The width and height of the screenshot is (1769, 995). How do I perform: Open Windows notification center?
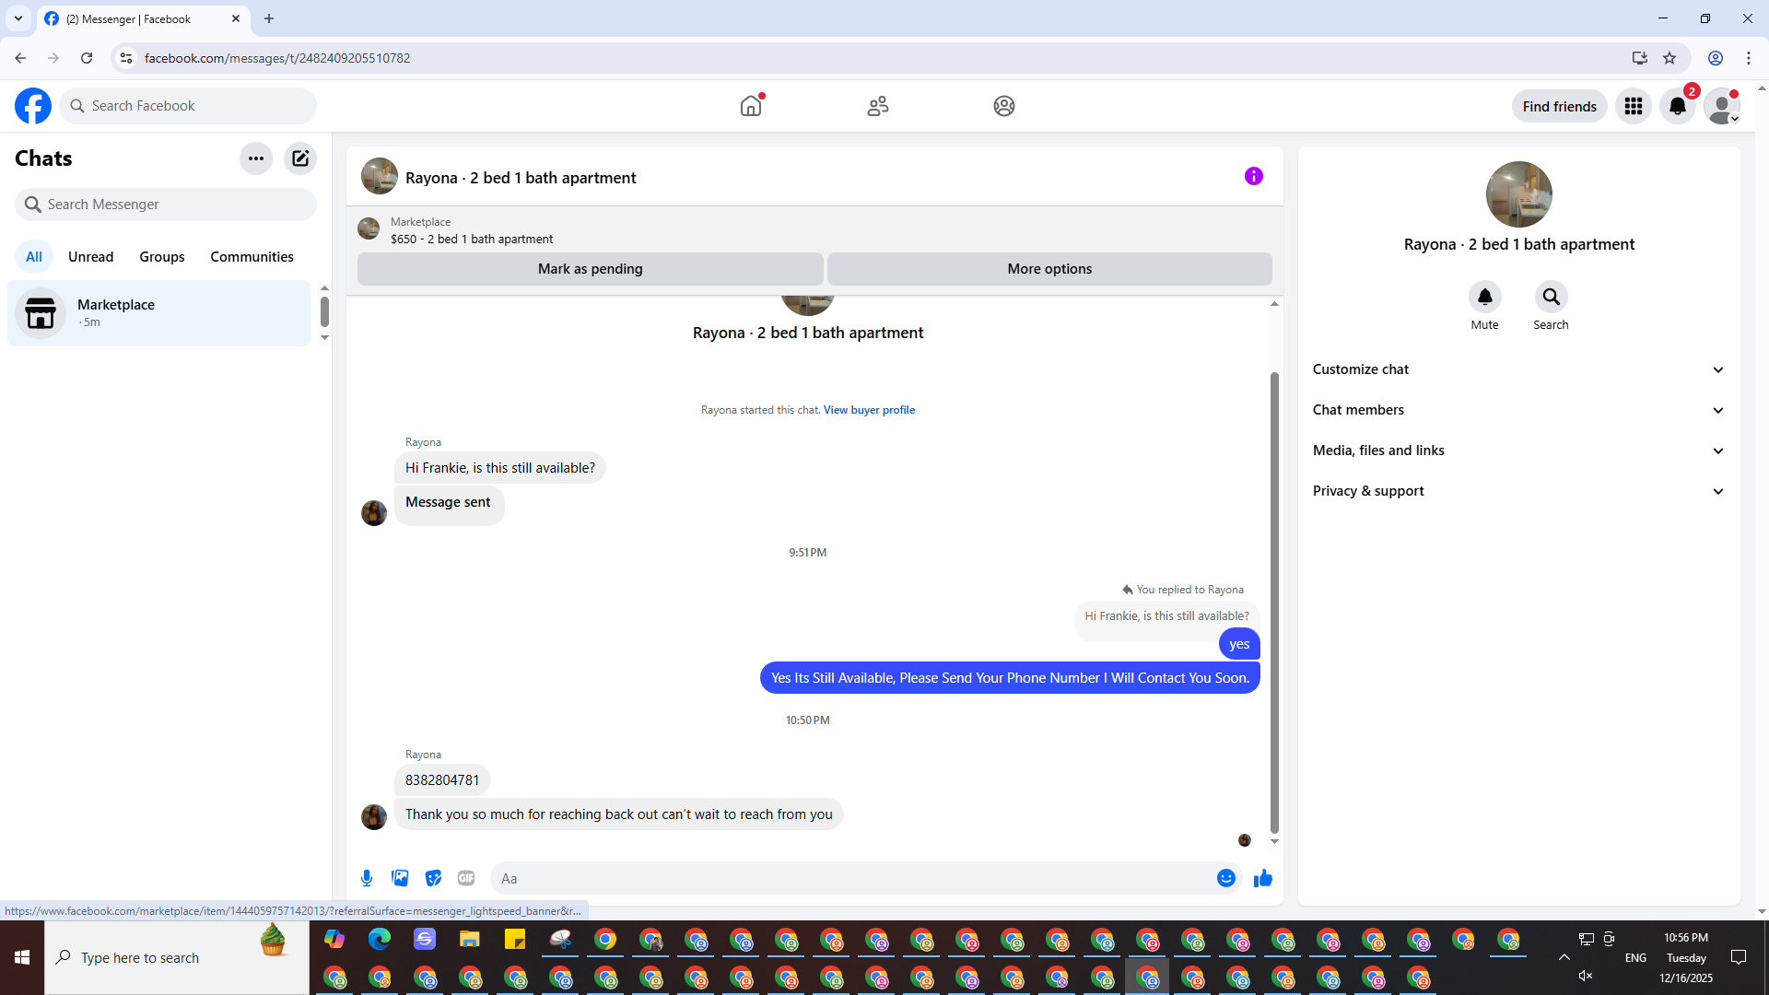1739,958
